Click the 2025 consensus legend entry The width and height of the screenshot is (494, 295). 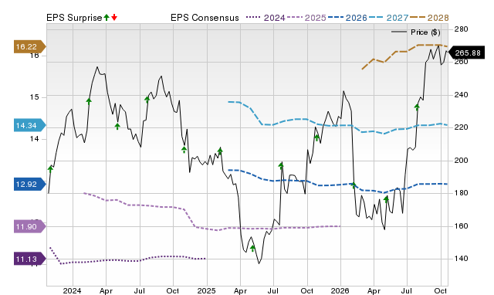click(306, 18)
